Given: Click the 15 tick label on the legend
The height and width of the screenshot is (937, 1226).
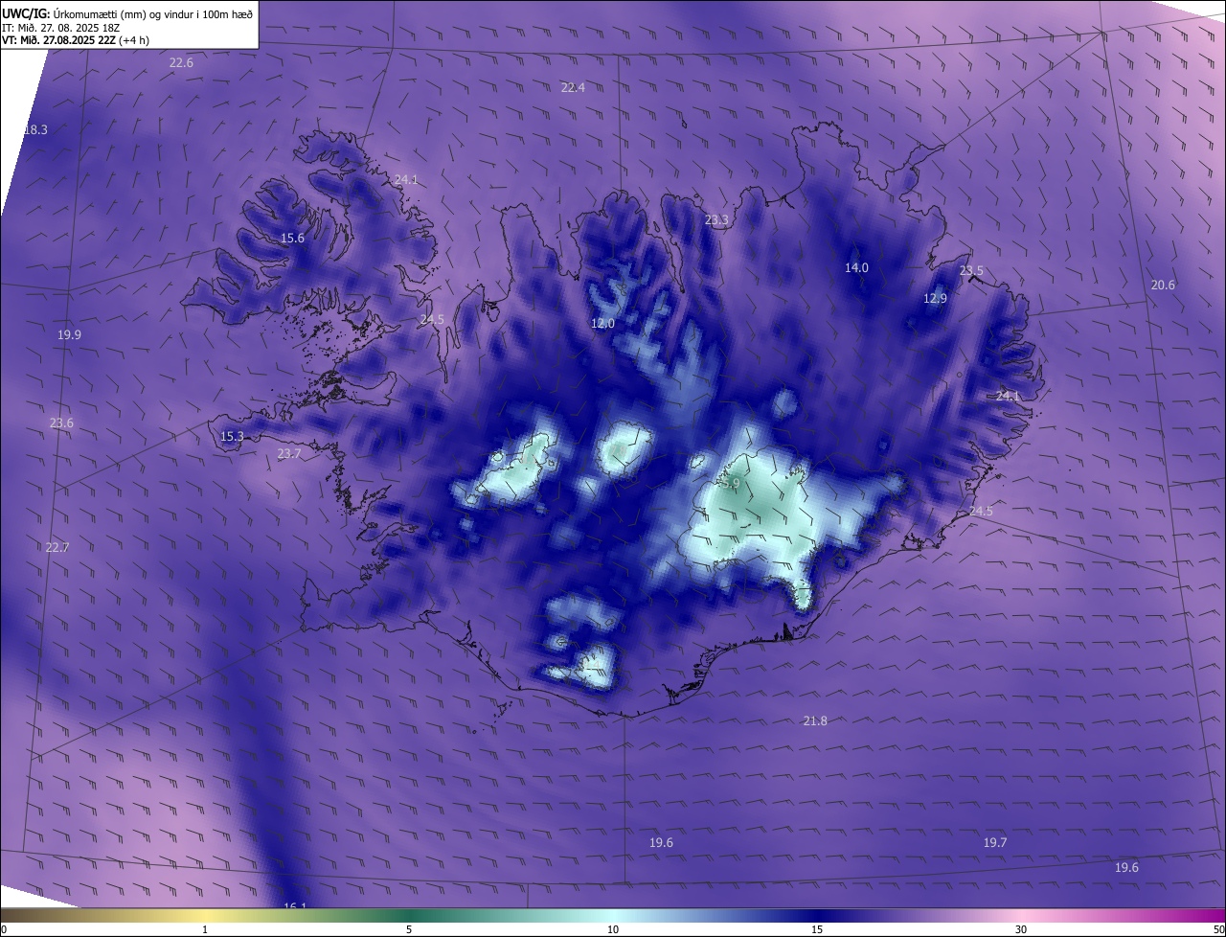Looking at the screenshot, I should click(817, 929).
